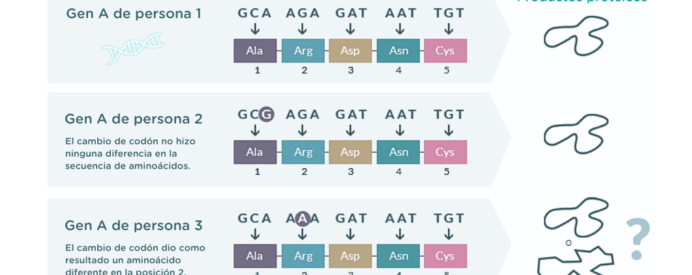Click the blue Arg box in persona 3 row
The image size is (692, 275).
(303, 256)
